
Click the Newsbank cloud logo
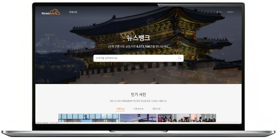click(51, 12)
